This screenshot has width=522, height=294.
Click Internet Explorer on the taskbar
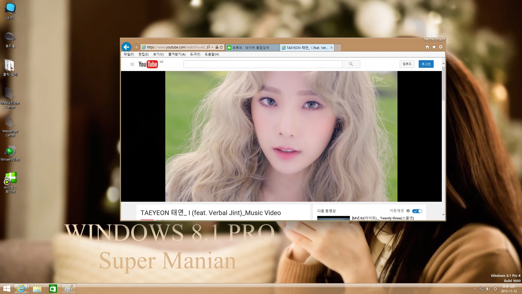point(21,289)
